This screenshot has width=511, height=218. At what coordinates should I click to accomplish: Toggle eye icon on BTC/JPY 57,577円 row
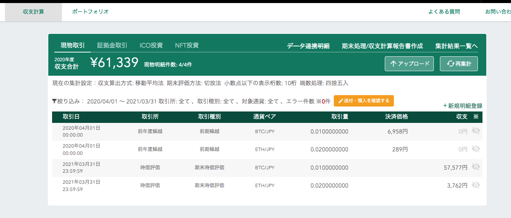[x=475, y=167]
